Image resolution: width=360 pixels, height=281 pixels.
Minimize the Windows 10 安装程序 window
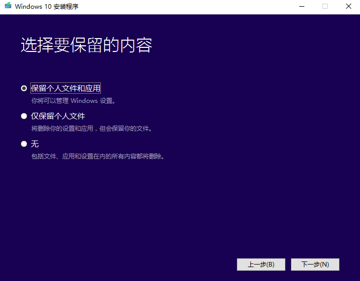click(x=301, y=7)
